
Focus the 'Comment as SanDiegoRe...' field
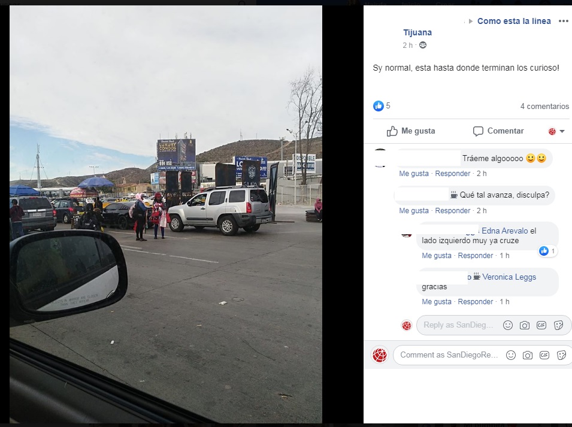pos(449,355)
